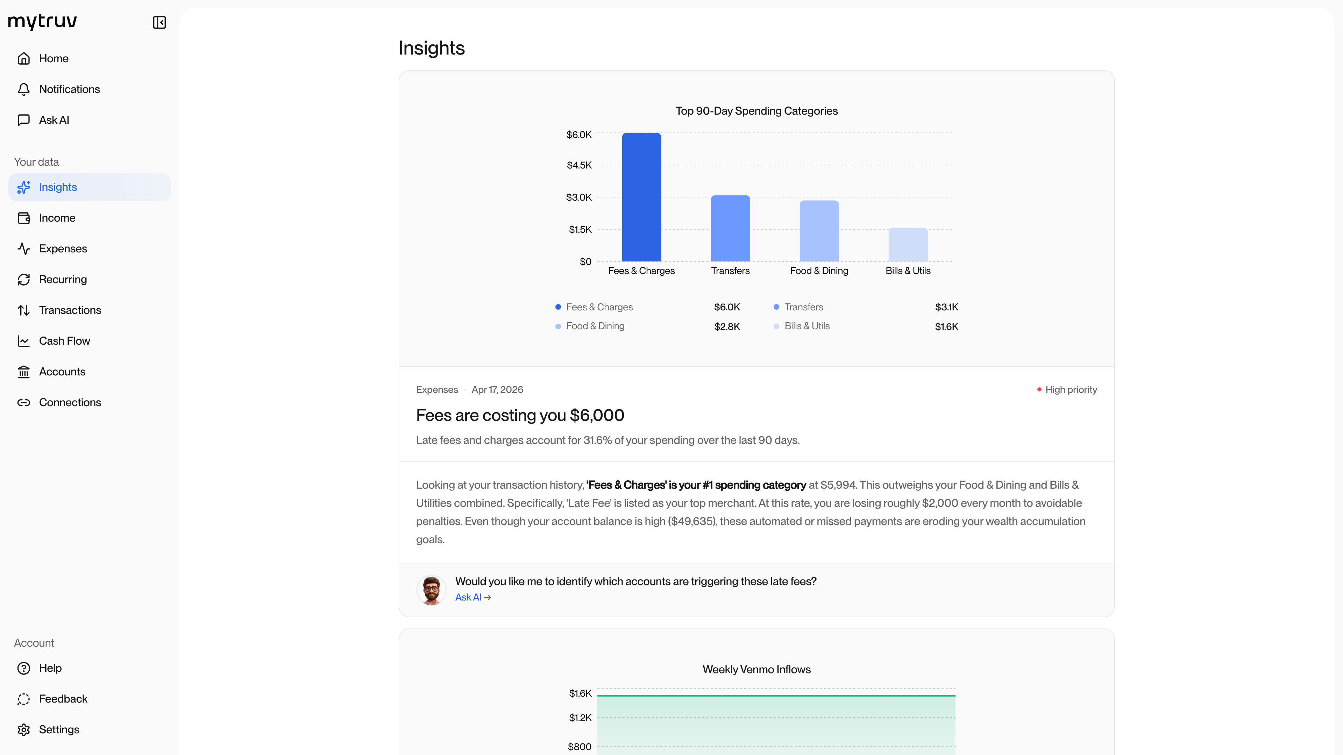
Task: Click the Fees & Charges chart bar
Action: tap(641, 197)
